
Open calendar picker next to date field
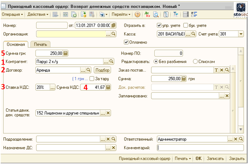pos(113,25)
